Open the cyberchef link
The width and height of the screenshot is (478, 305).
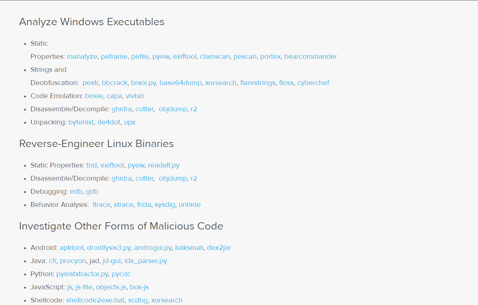[x=313, y=83]
